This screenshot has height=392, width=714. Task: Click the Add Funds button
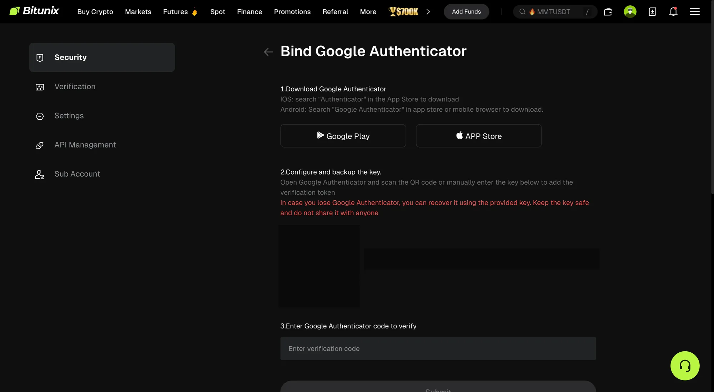466,12
